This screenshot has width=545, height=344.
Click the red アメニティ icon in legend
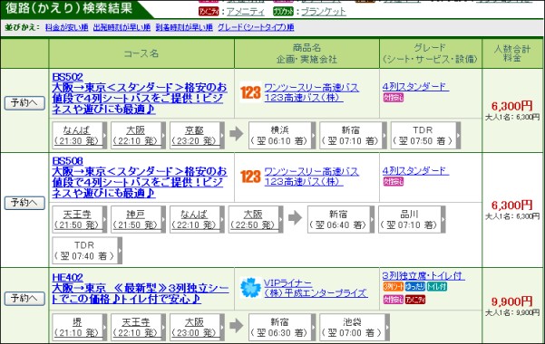209,12
